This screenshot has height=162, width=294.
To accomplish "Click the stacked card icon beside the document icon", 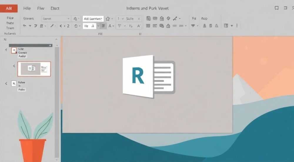I will coord(155,19).
